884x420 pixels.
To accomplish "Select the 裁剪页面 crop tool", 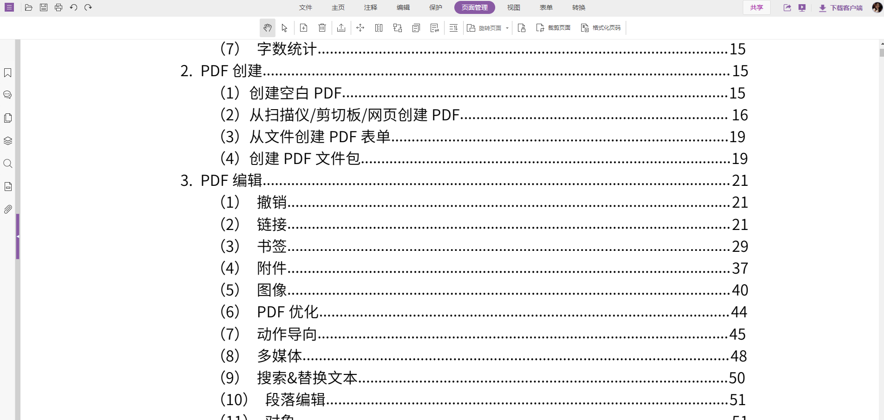I will coord(553,28).
